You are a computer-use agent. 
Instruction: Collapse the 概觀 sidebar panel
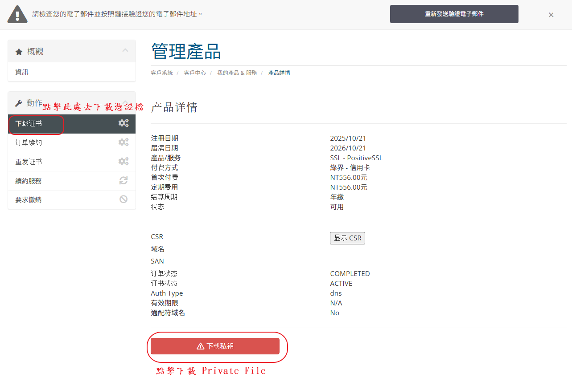(x=125, y=50)
